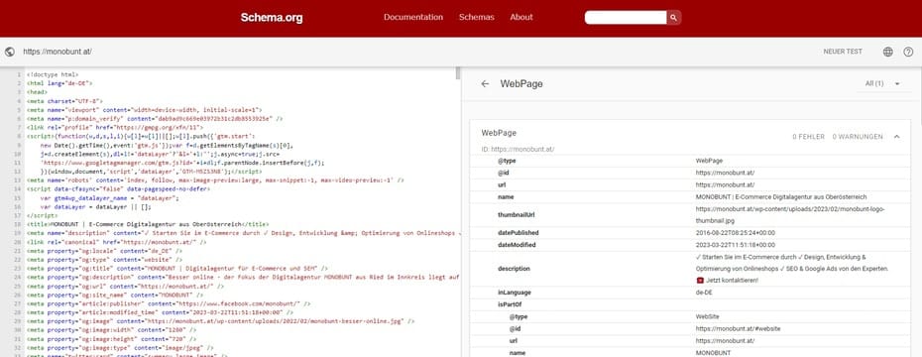Open the About menu

520,17
